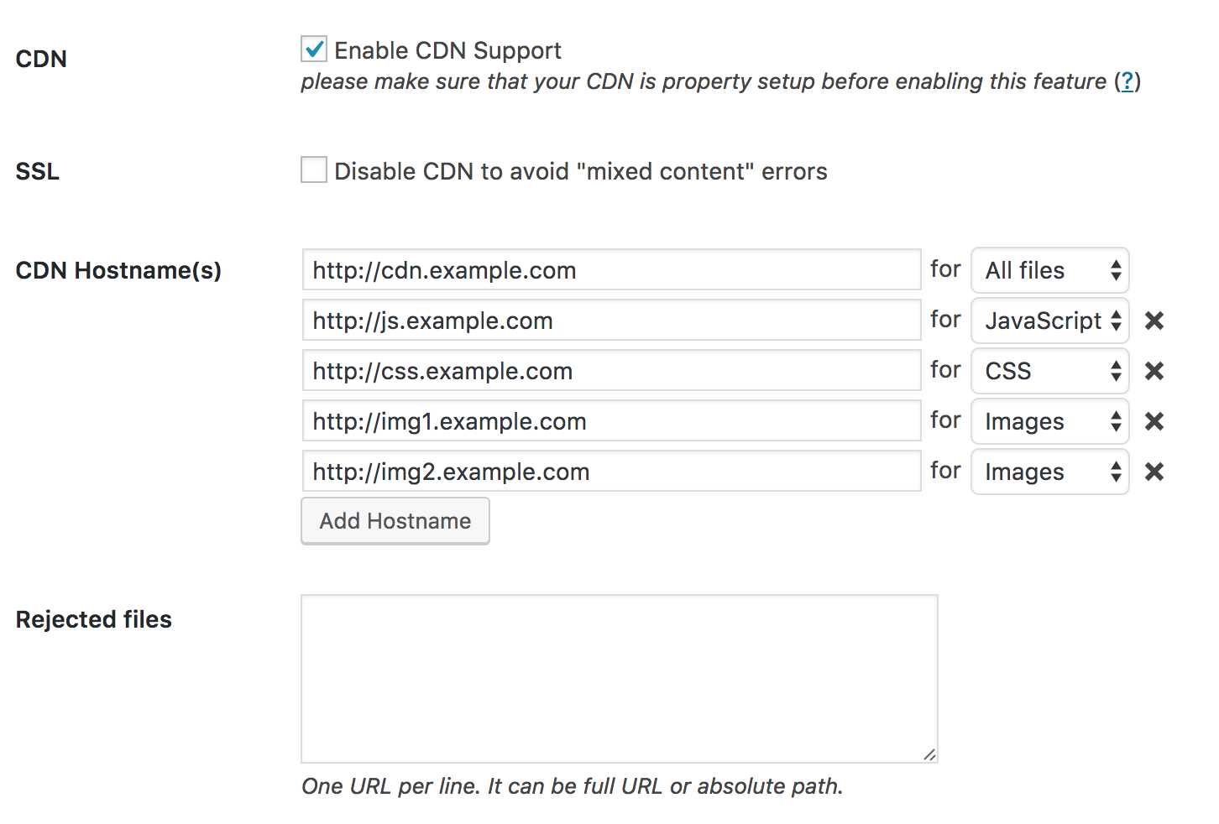Click into the js.example.com hostname field
Screen dimensions: 1219x824
tap(611, 321)
